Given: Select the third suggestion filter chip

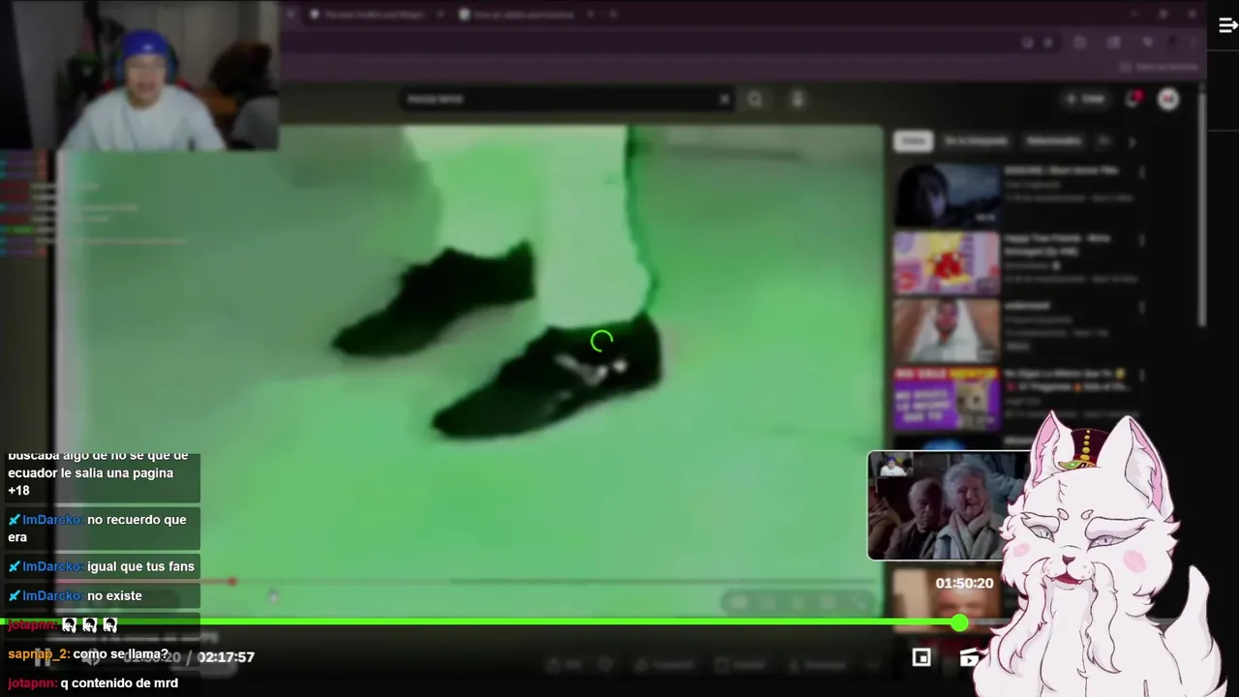Looking at the screenshot, I should [x=1053, y=141].
